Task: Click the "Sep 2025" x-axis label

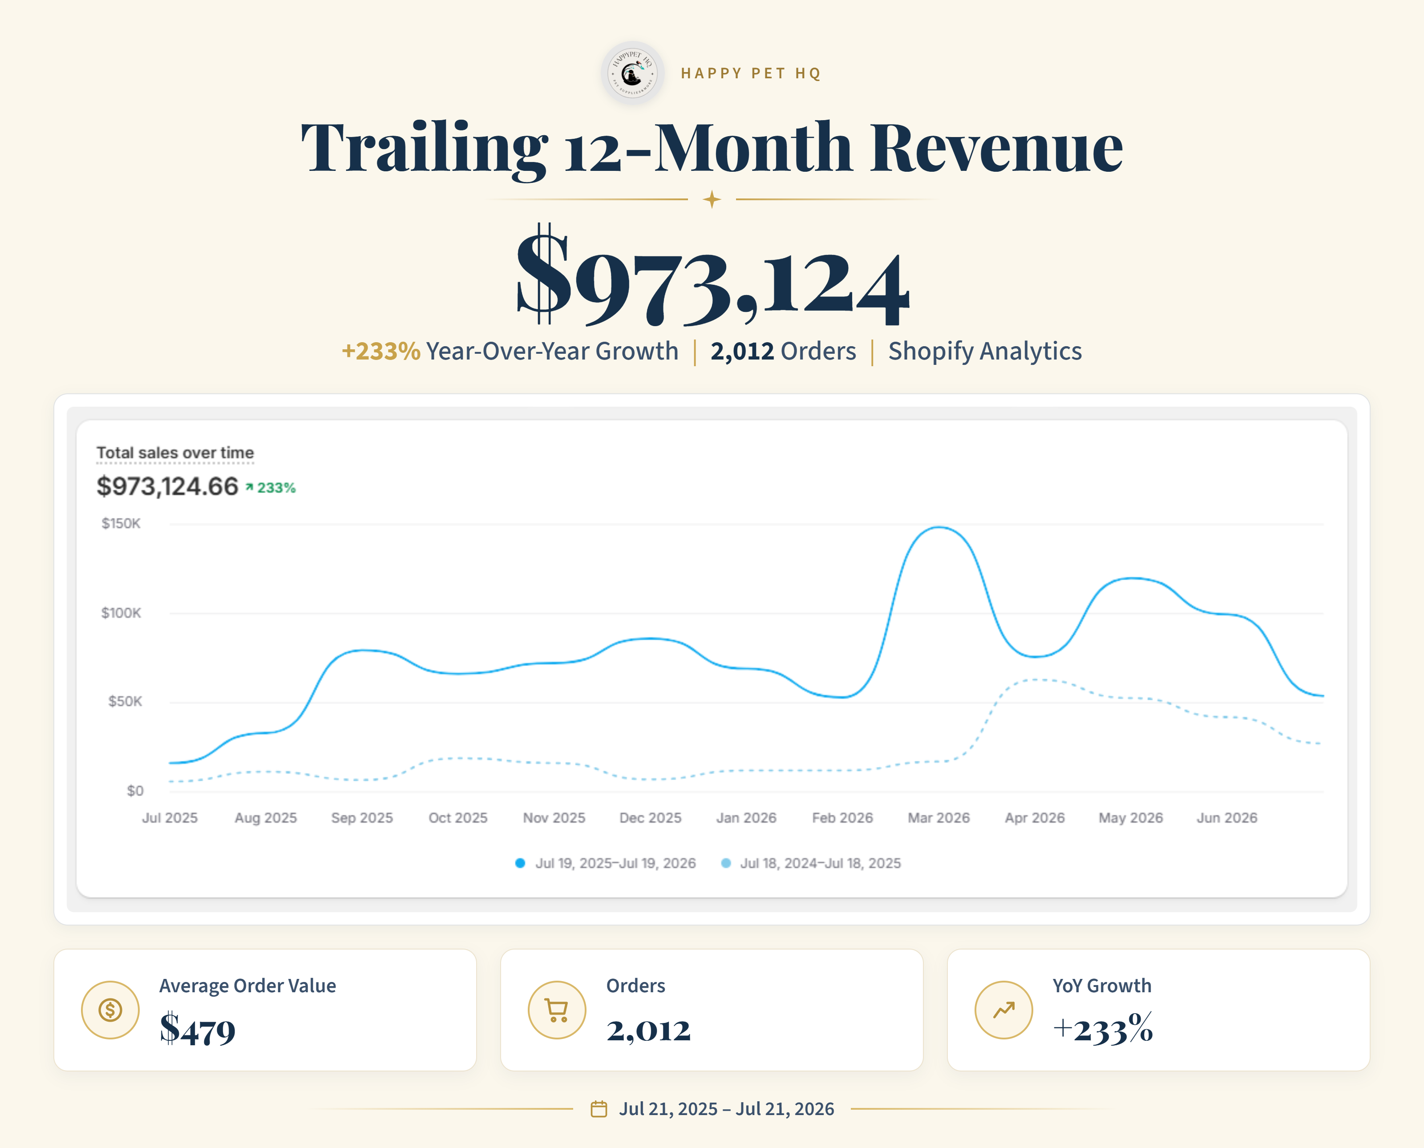Action: point(362,818)
